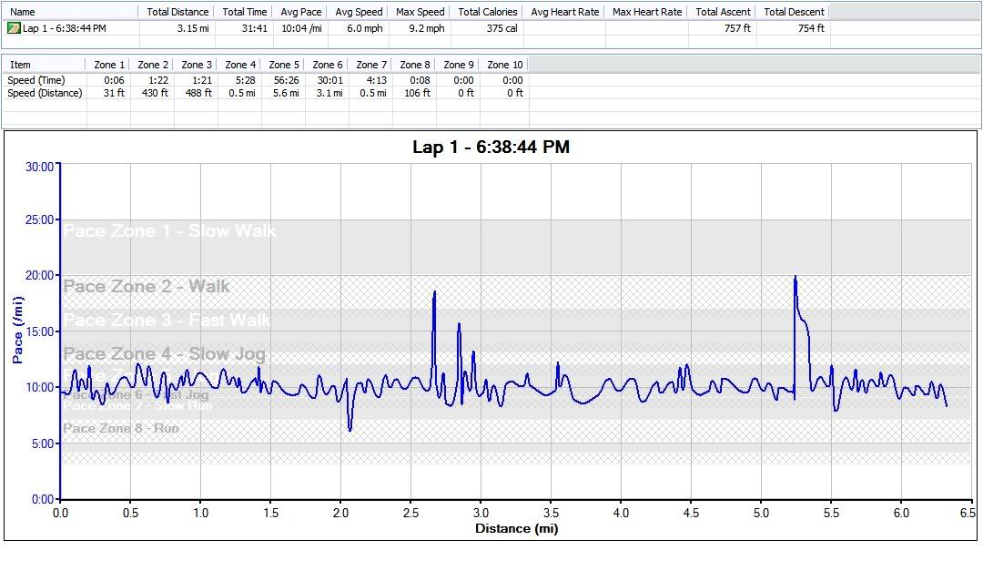983x581 pixels.
Task: Click the Total Ascent column header
Action: click(x=723, y=12)
